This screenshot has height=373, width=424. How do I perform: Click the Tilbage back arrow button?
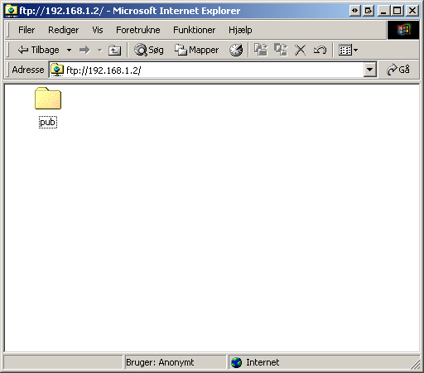[38, 50]
